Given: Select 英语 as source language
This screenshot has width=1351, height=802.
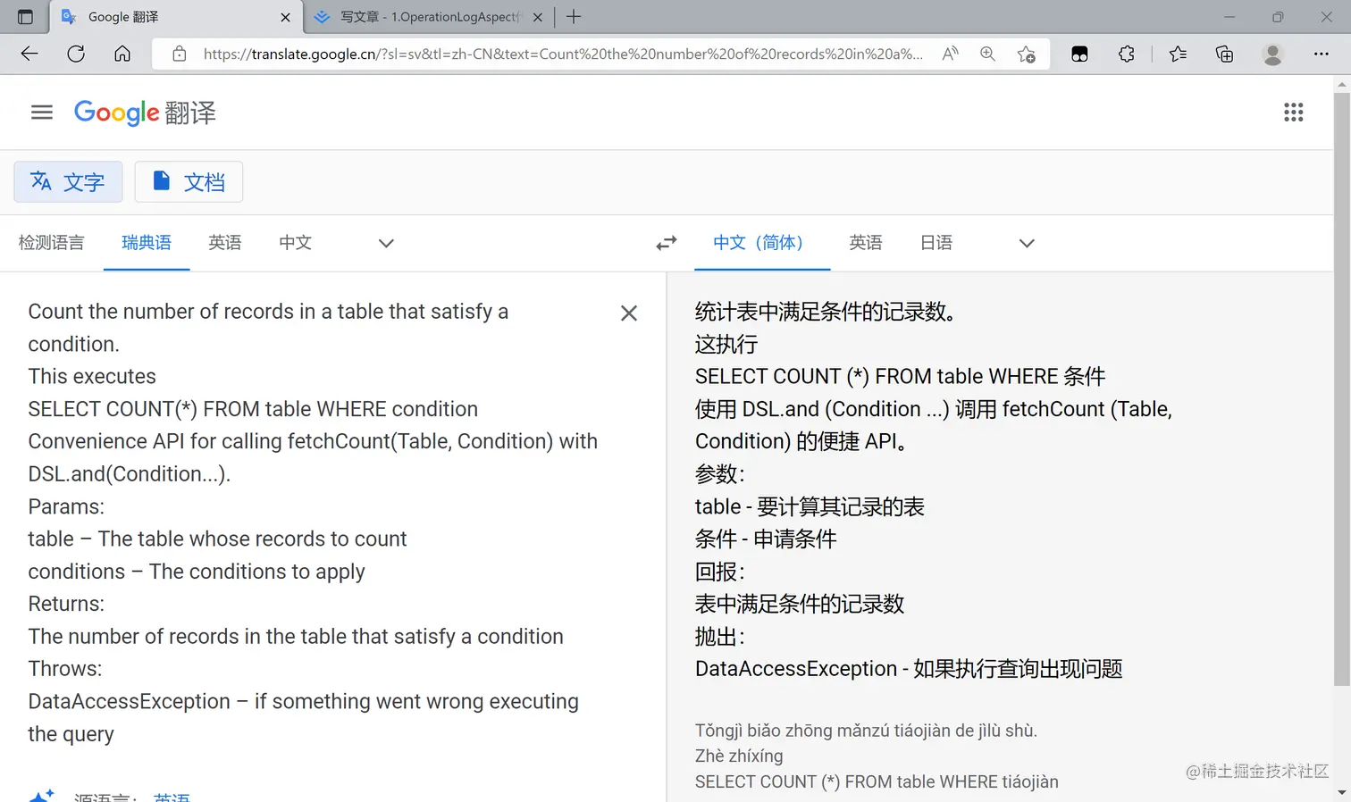Looking at the screenshot, I should [x=225, y=243].
